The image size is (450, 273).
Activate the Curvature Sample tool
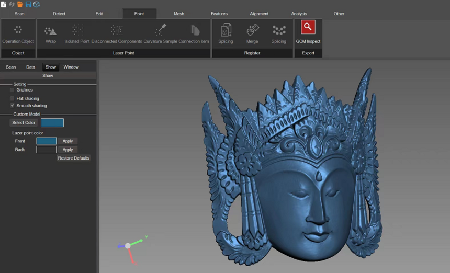point(161,34)
